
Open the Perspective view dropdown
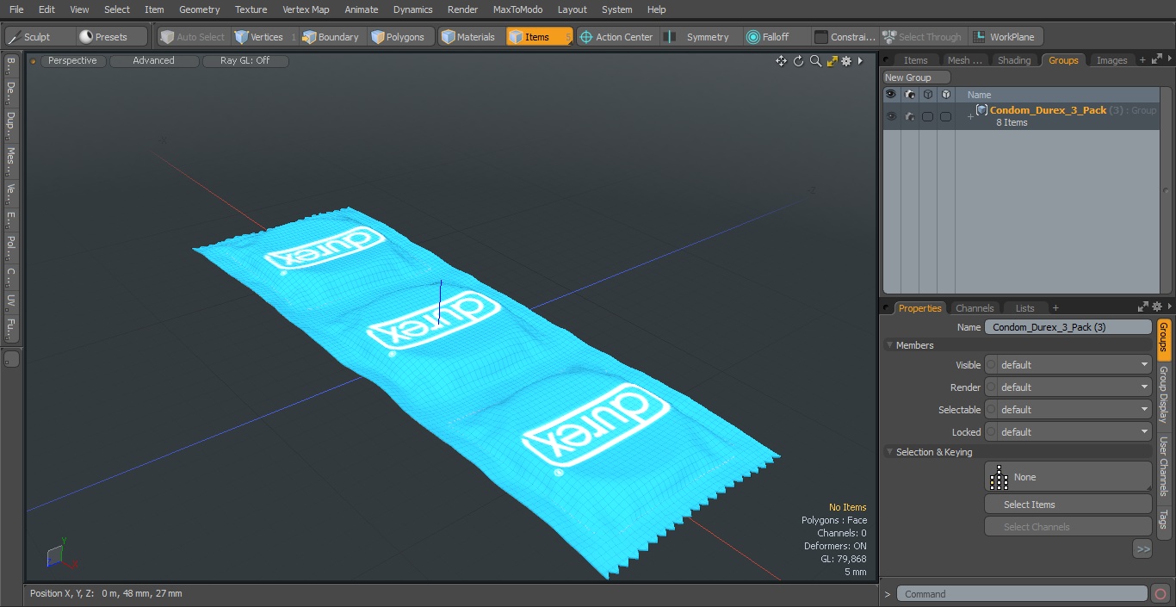click(x=72, y=61)
